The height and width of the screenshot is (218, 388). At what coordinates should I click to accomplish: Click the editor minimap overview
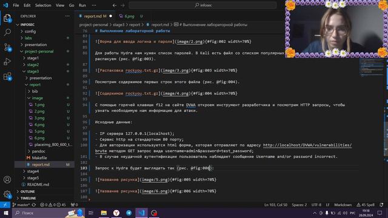tap(372, 67)
